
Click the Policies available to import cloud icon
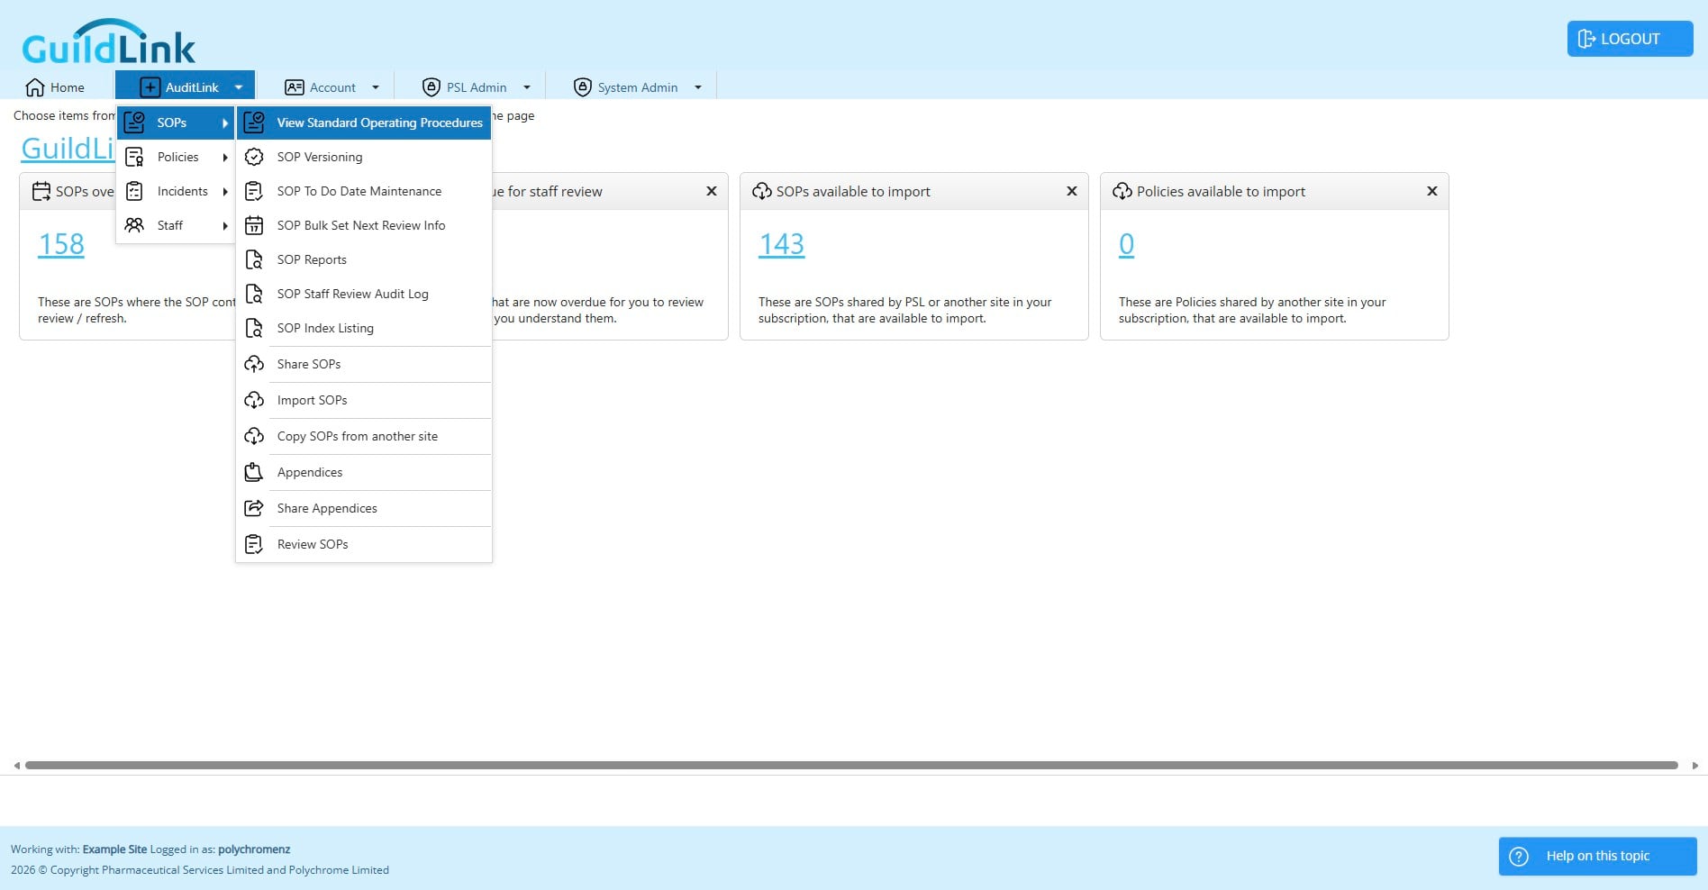(x=1122, y=191)
